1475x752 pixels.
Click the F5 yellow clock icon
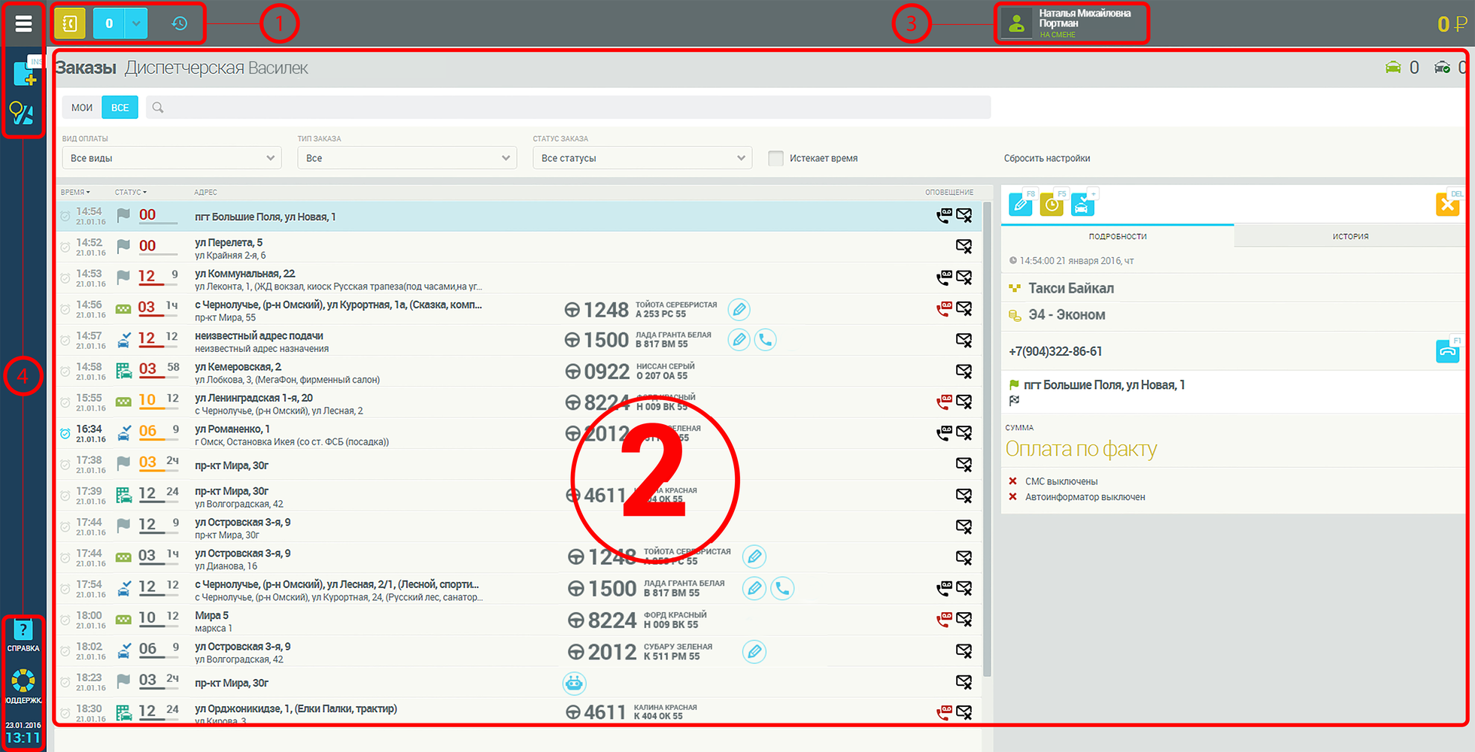(x=1052, y=204)
